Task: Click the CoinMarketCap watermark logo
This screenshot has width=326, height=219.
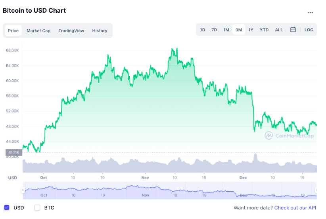Action: point(290,135)
